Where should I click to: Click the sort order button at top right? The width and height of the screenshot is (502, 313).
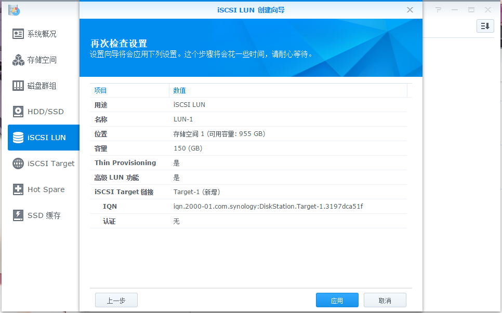[x=485, y=26]
